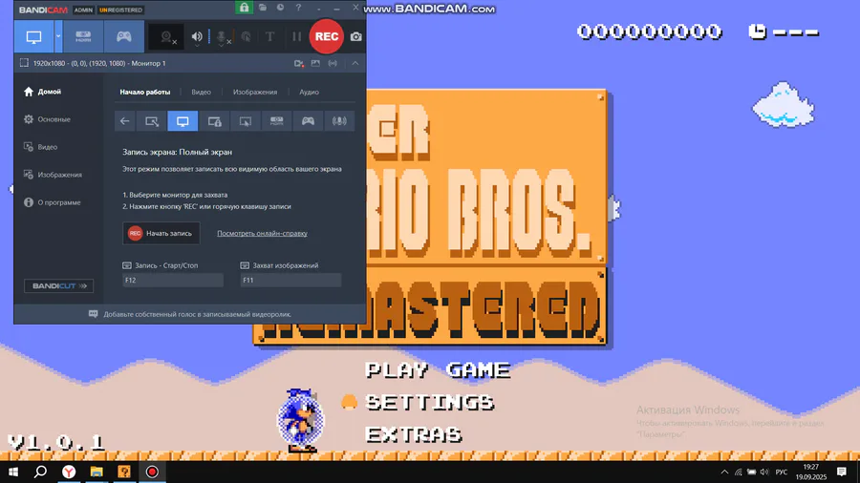This screenshot has height=483, width=860.
Task: Click the image capture status icon
Action: click(315, 64)
